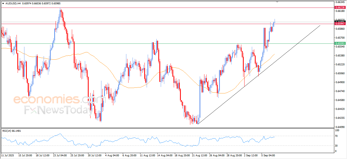
Task: Click the 14 Aug 04:00 time label
Action: tap(165, 155)
